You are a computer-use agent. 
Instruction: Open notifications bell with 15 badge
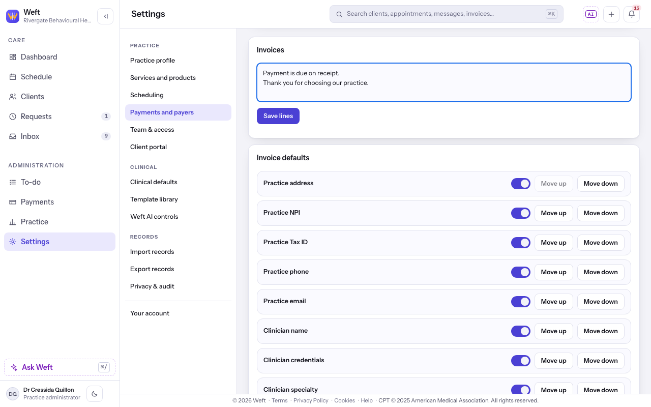tap(632, 14)
